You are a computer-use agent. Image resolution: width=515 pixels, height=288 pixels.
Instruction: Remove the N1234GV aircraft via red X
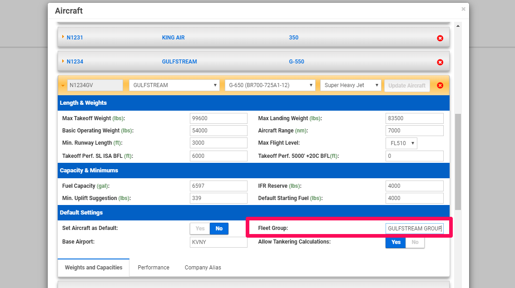pos(440,85)
